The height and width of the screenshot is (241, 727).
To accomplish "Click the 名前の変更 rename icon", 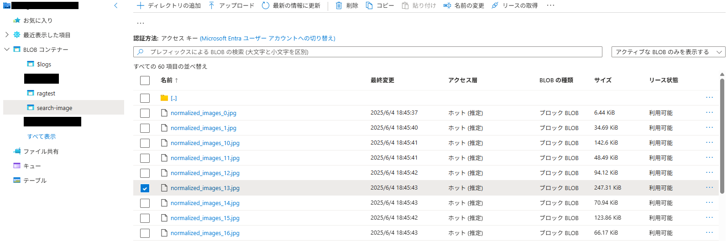I will (x=447, y=5).
